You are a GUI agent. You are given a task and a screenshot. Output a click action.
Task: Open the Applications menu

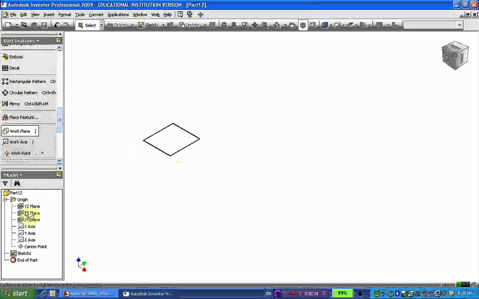tap(118, 15)
